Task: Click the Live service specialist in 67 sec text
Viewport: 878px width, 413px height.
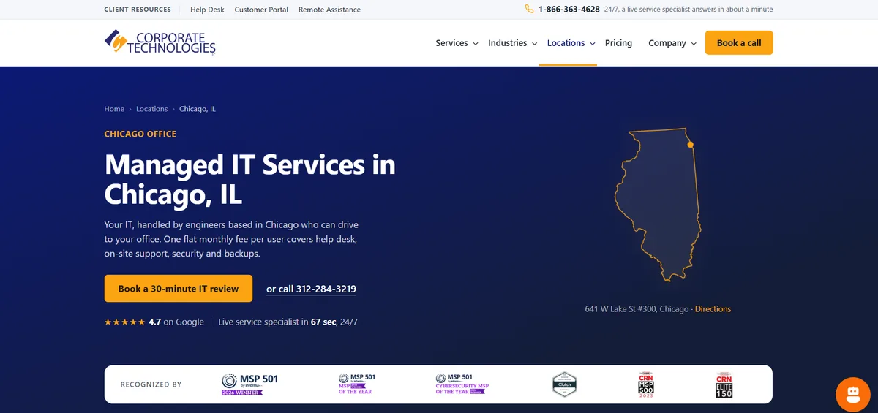Action: click(x=288, y=322)
